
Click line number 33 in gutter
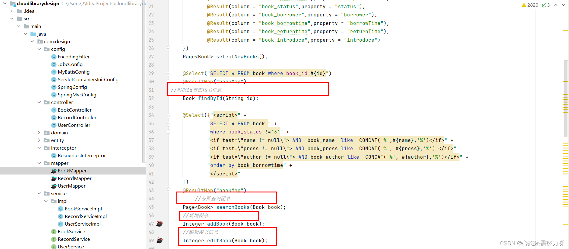click(x=151, y=107)
